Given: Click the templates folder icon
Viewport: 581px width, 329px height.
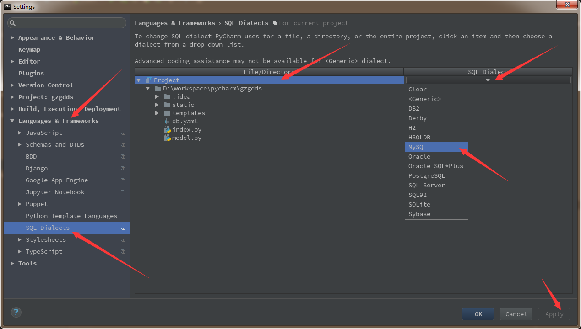Looking at the screenshot, I should point(167,113).
